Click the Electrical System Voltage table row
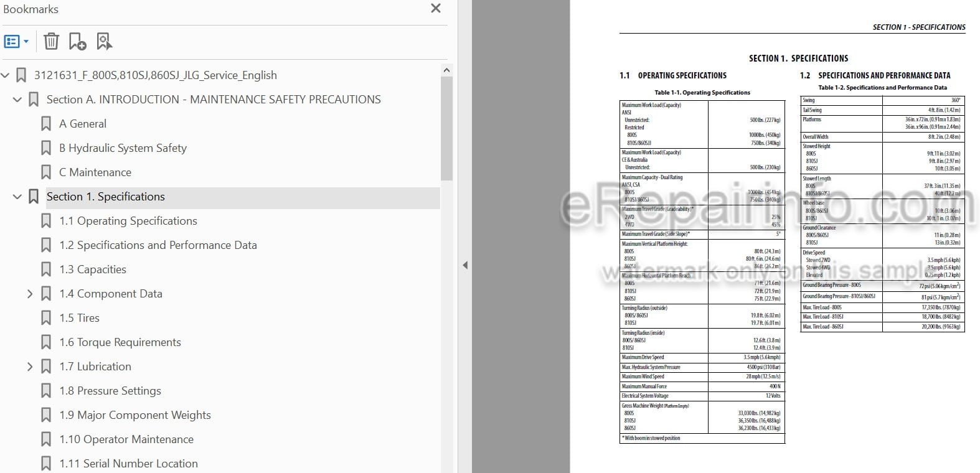 click(702, 396)
